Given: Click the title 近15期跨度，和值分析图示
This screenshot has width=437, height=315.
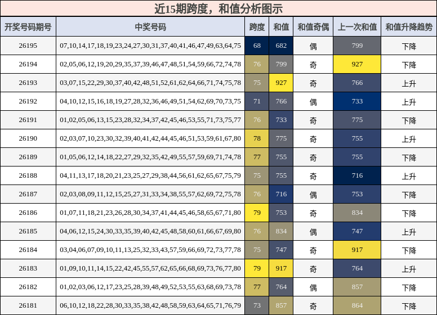Looking at the screenshot, I should click(218, 8).
